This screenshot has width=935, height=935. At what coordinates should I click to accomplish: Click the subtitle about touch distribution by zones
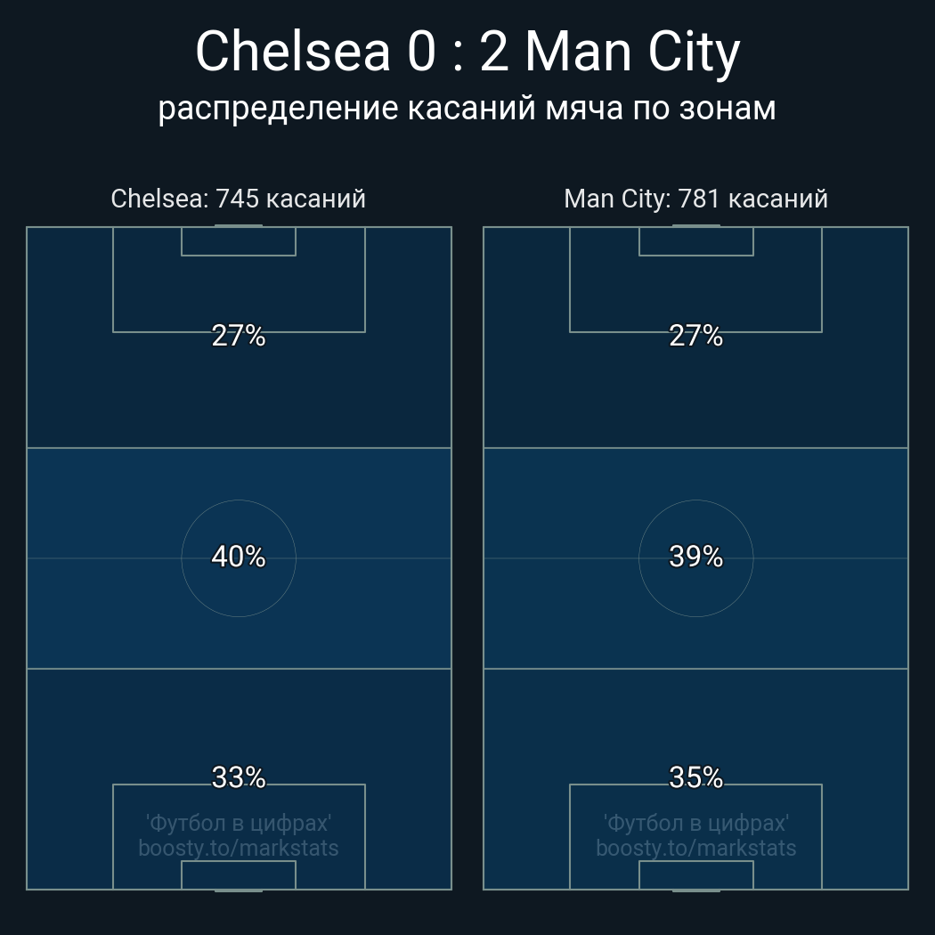click(x=467, y=108)
